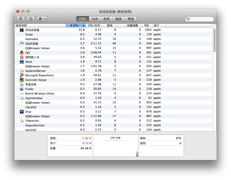Select the distnoted process row

coord(113,39)
